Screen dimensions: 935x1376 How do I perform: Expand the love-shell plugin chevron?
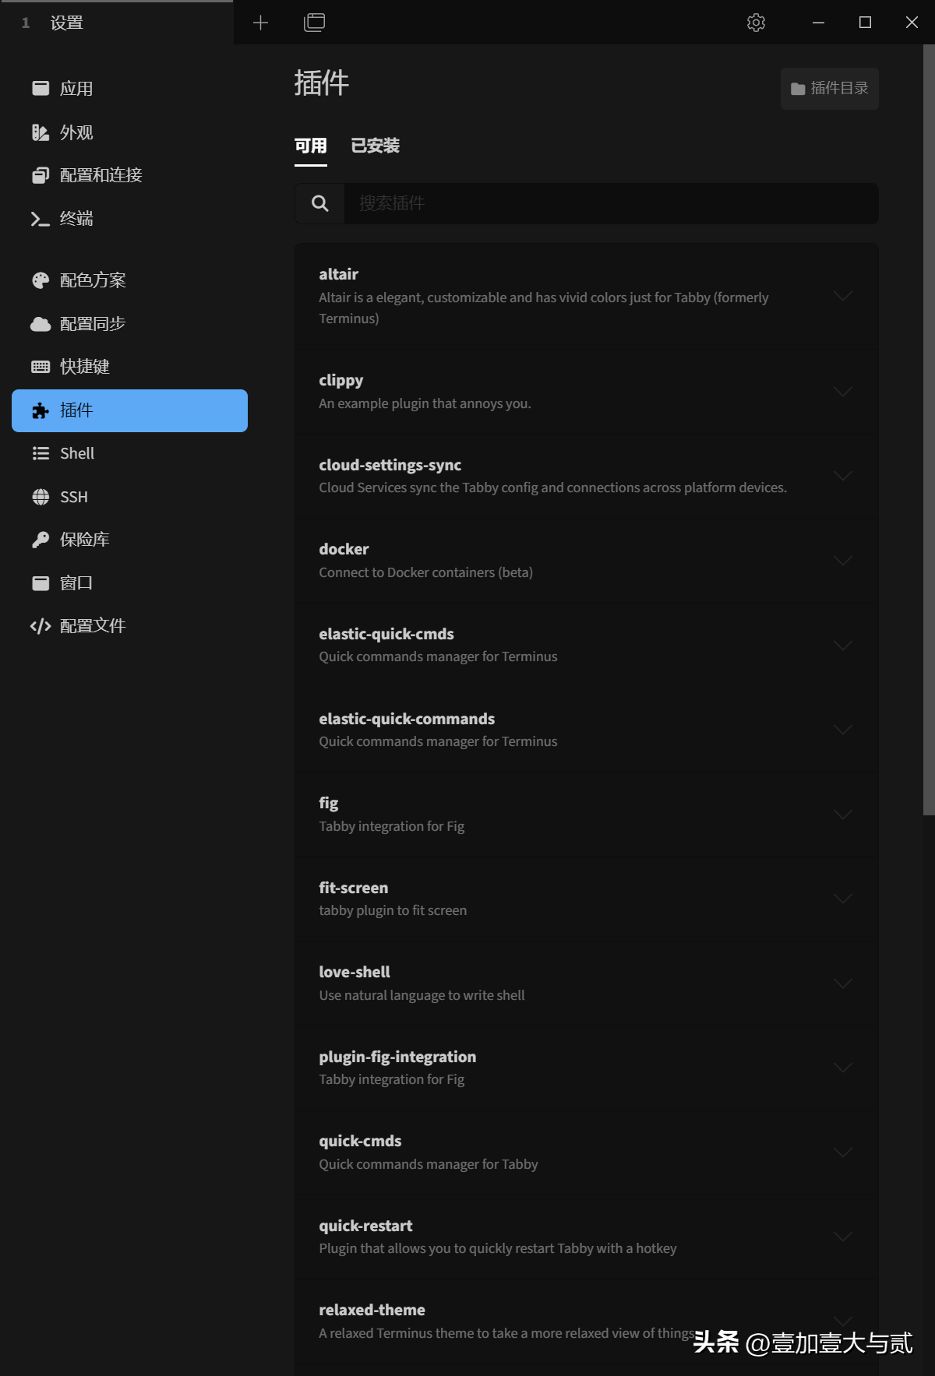click(842, 984)
